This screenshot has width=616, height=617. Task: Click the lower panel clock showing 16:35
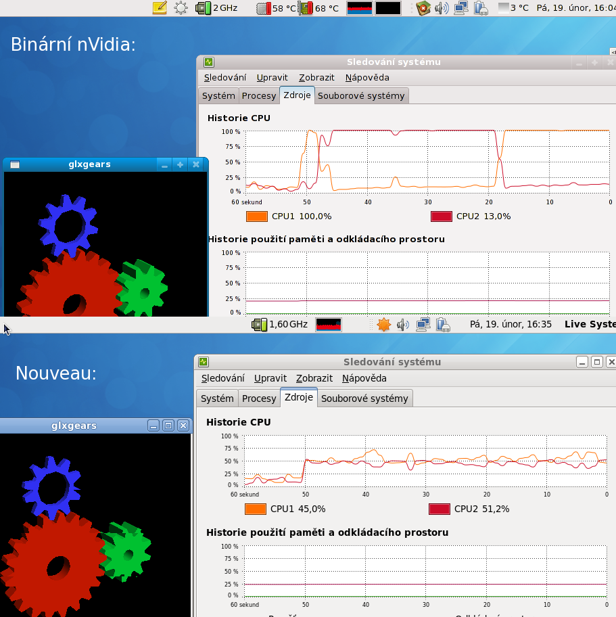511,324
